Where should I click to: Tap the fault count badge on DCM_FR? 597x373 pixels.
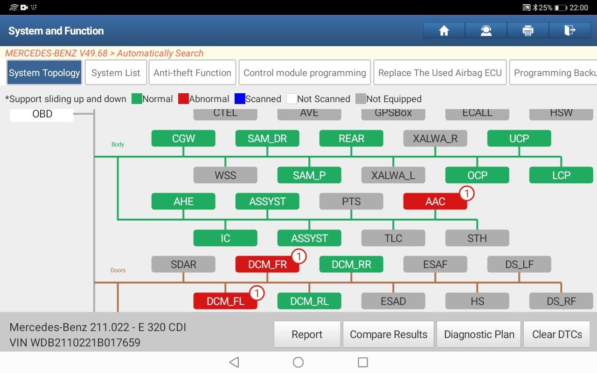tap(299, 256)
